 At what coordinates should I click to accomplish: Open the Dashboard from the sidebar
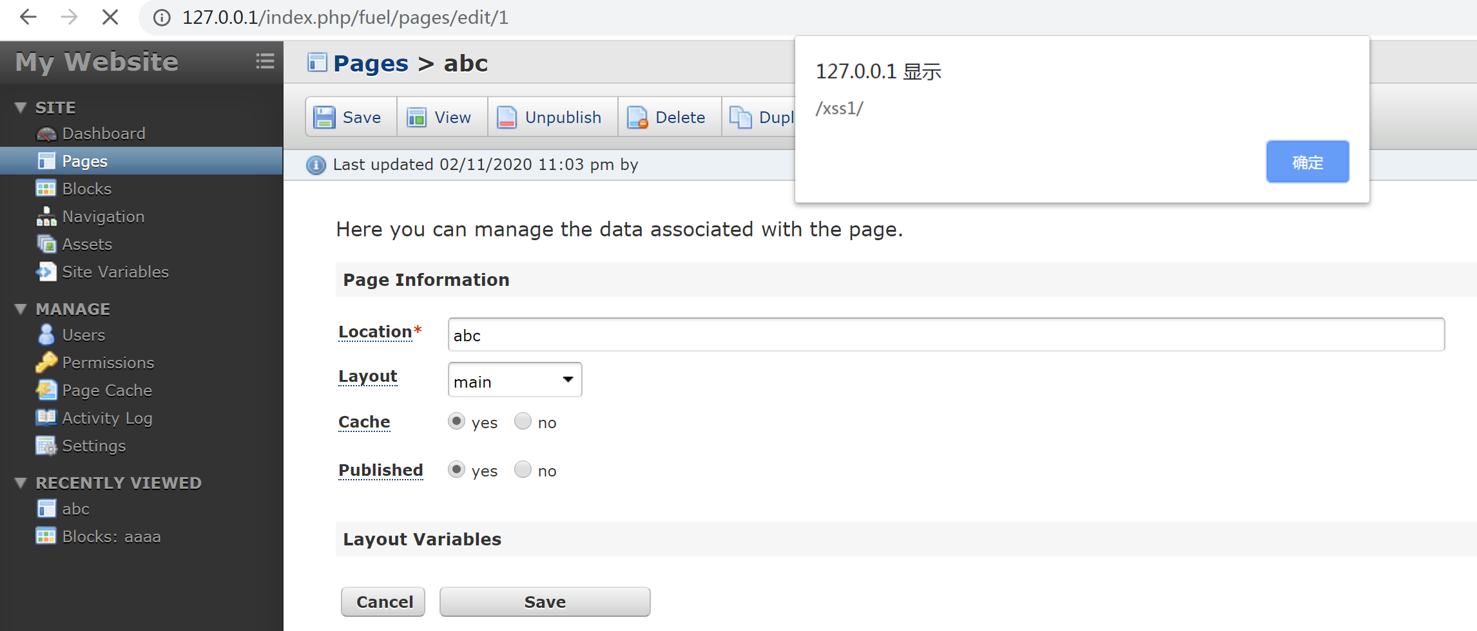(104, 133)
